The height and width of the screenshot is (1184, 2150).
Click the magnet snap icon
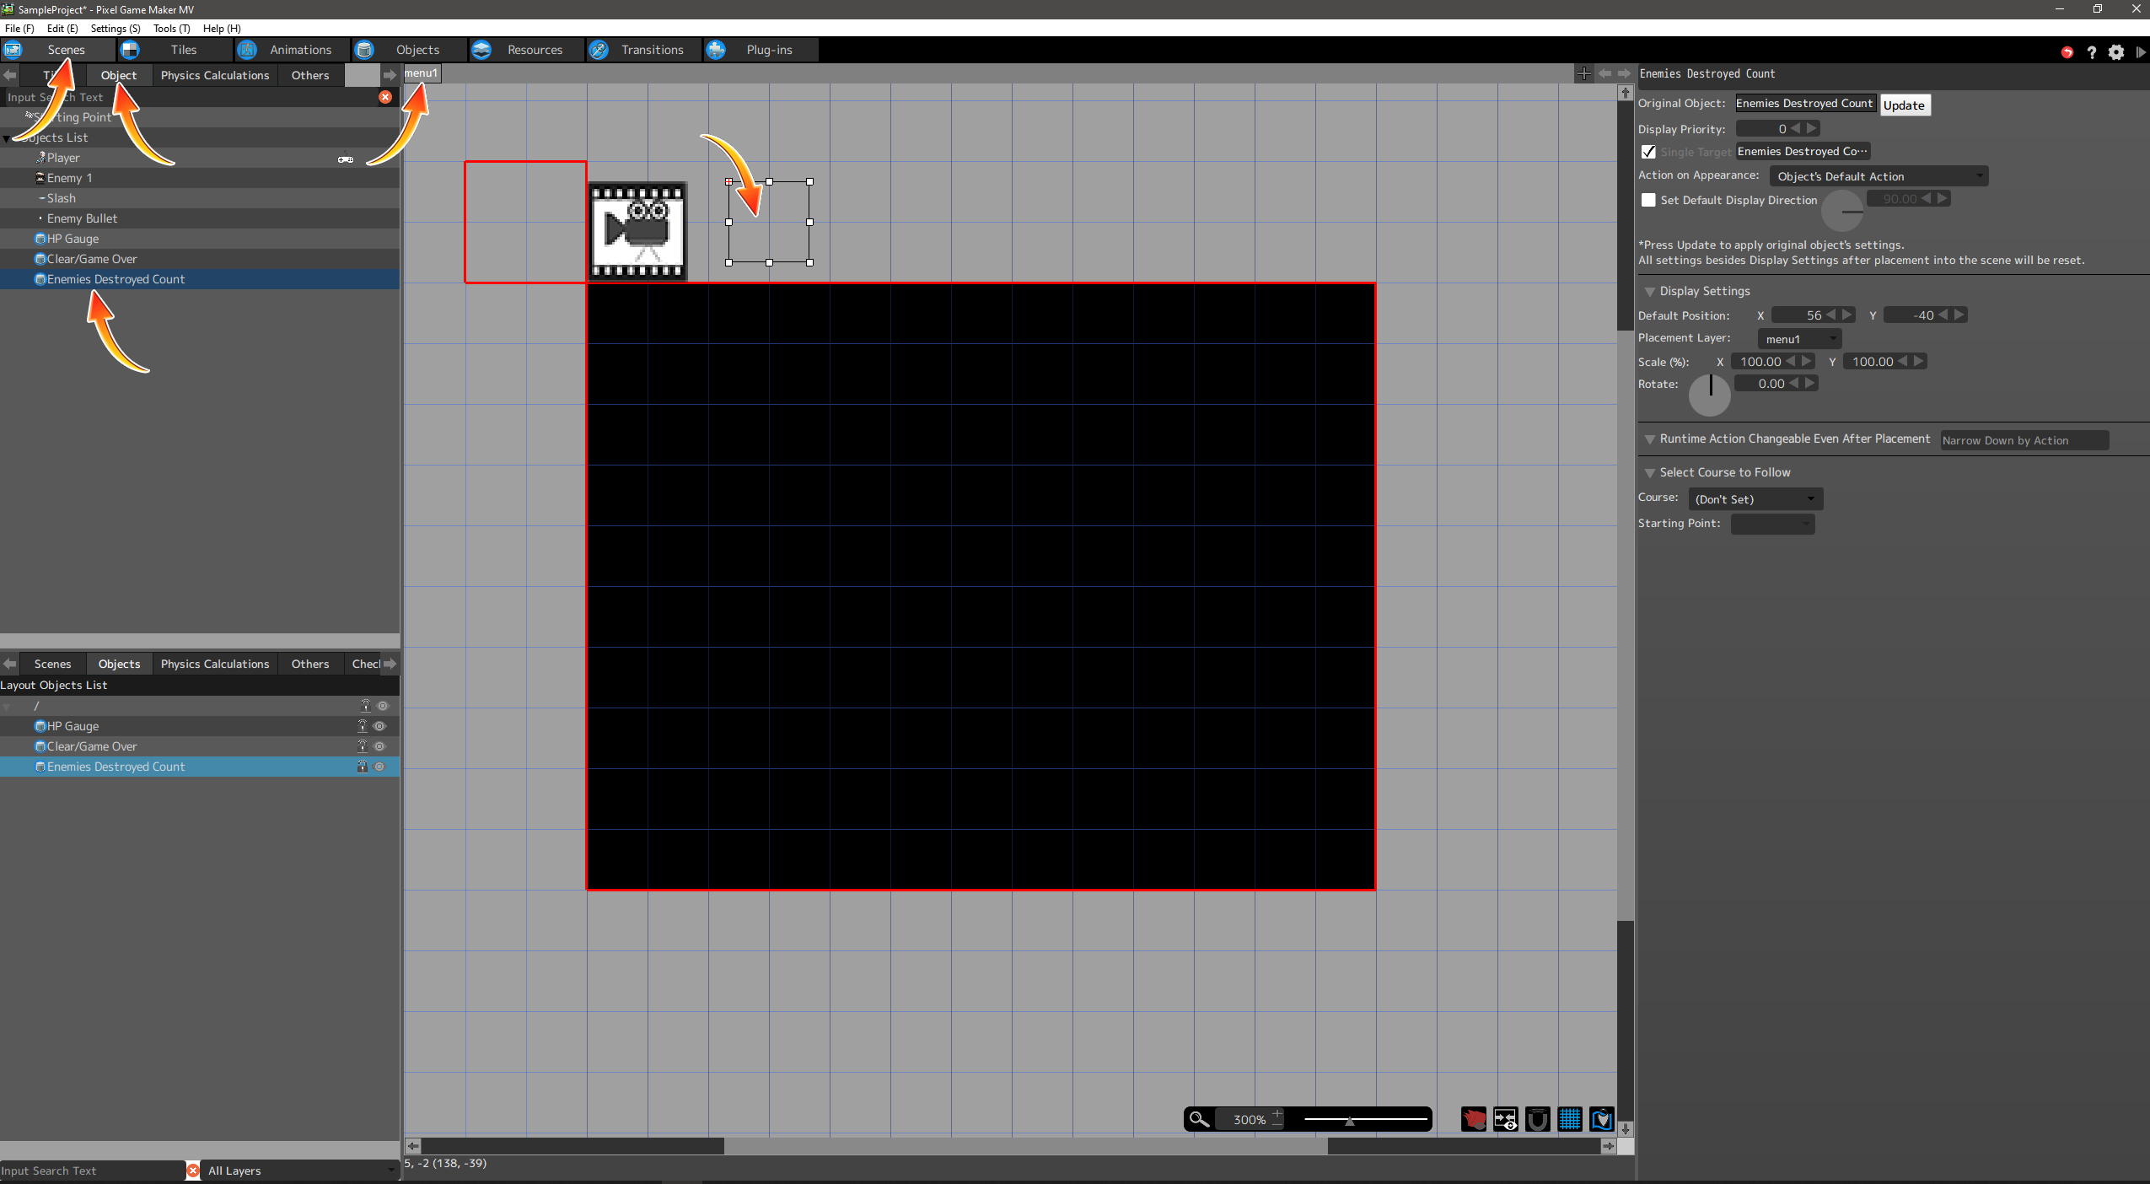pyautogui.click(x=1537, y=1119)
